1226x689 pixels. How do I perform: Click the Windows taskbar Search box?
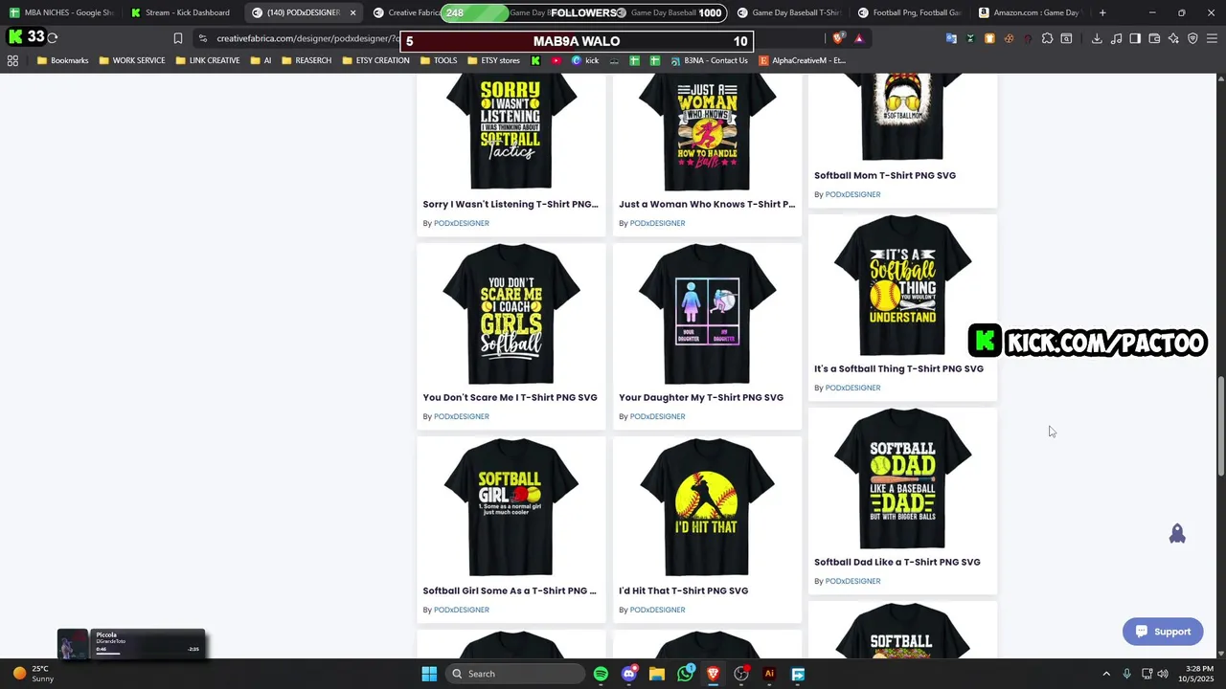(x=516, y=674)
